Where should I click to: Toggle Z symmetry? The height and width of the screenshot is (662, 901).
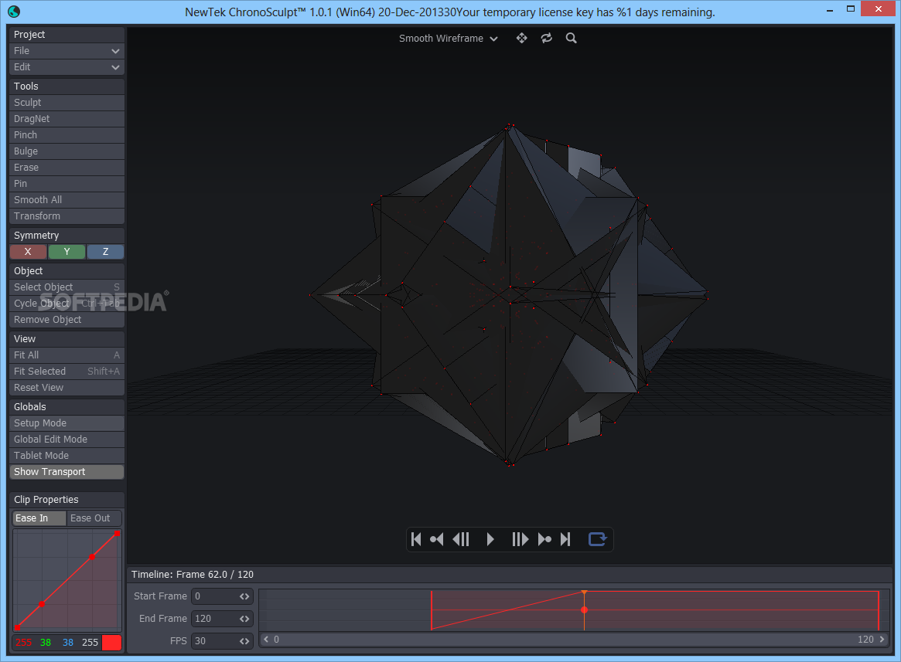coord(105,252)
